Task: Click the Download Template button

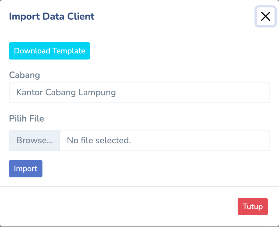Action: point(49,51)
